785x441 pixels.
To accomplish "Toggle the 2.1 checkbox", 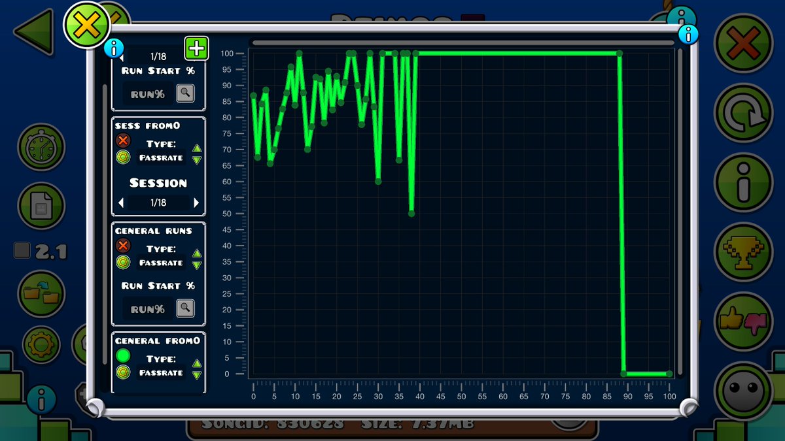I will pos(22,250).
